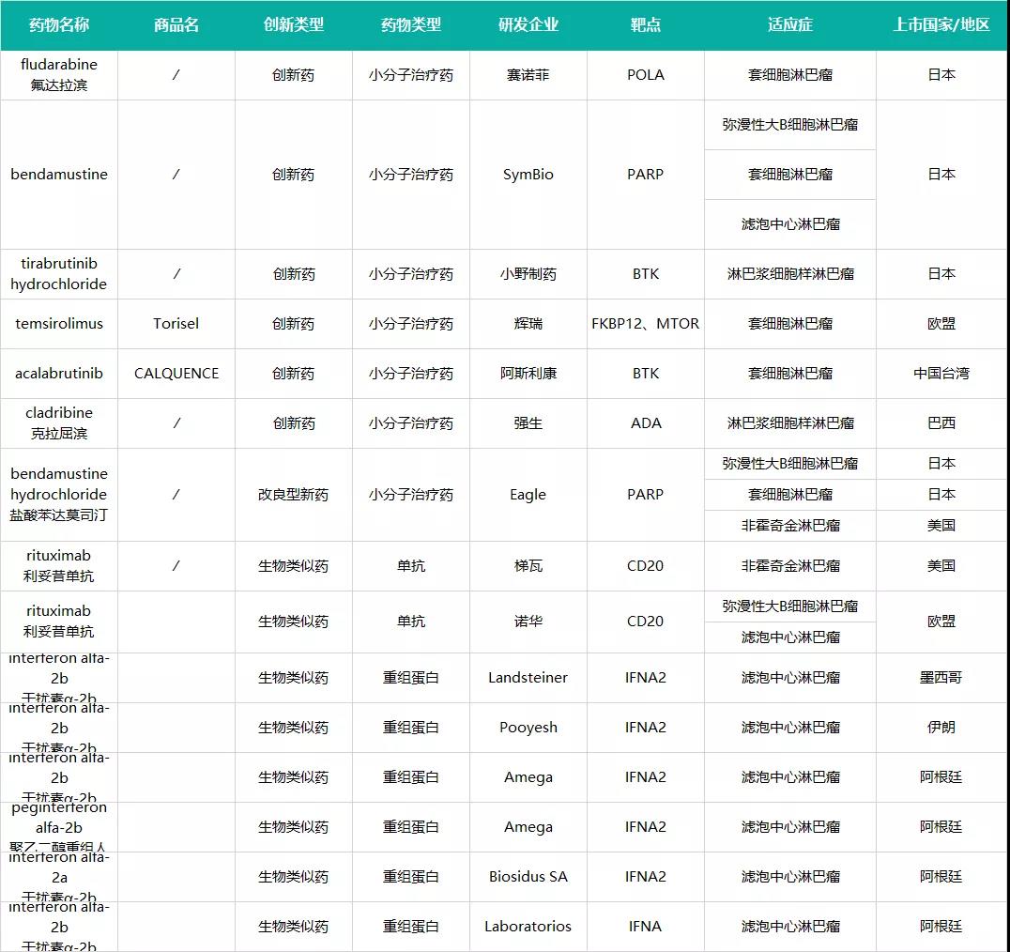The width and height of the screenshot is (1010, 952).
Task: Select the POLA target cell
Action: pyautogui.click(x=646, y=75)
